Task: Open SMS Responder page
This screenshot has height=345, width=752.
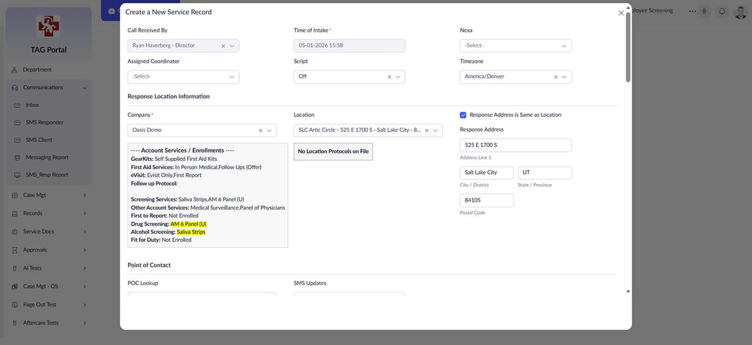Action: 45,123
